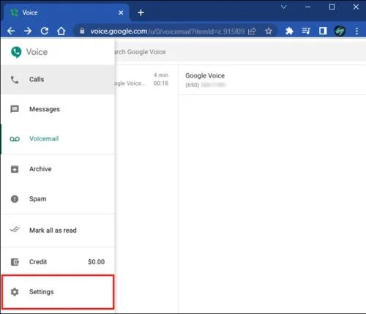Open the Chrome profile avatar
366x314 pixels.
[x=340, y=31]
